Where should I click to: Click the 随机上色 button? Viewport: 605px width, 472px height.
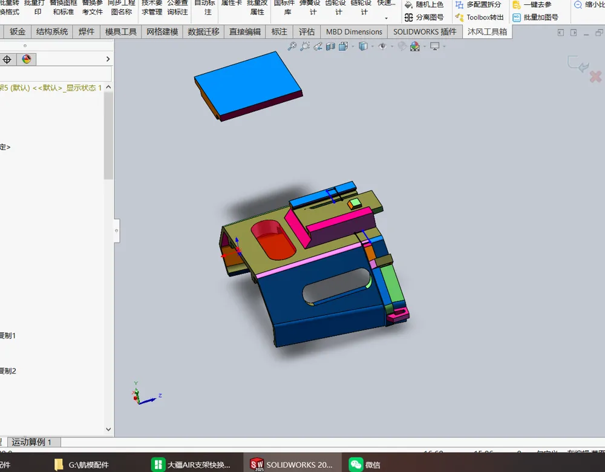pos(424,5)
